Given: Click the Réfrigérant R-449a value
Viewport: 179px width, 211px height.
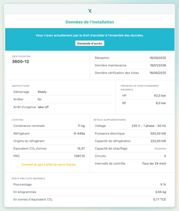Looking at the screenshot, I should tap(79, 133).
